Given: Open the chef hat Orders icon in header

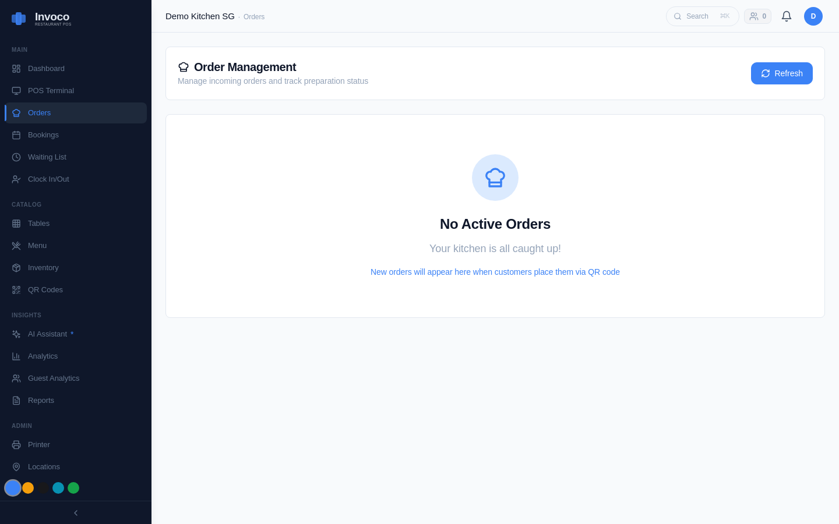Looking at the screenshot, I should point(184,66).
